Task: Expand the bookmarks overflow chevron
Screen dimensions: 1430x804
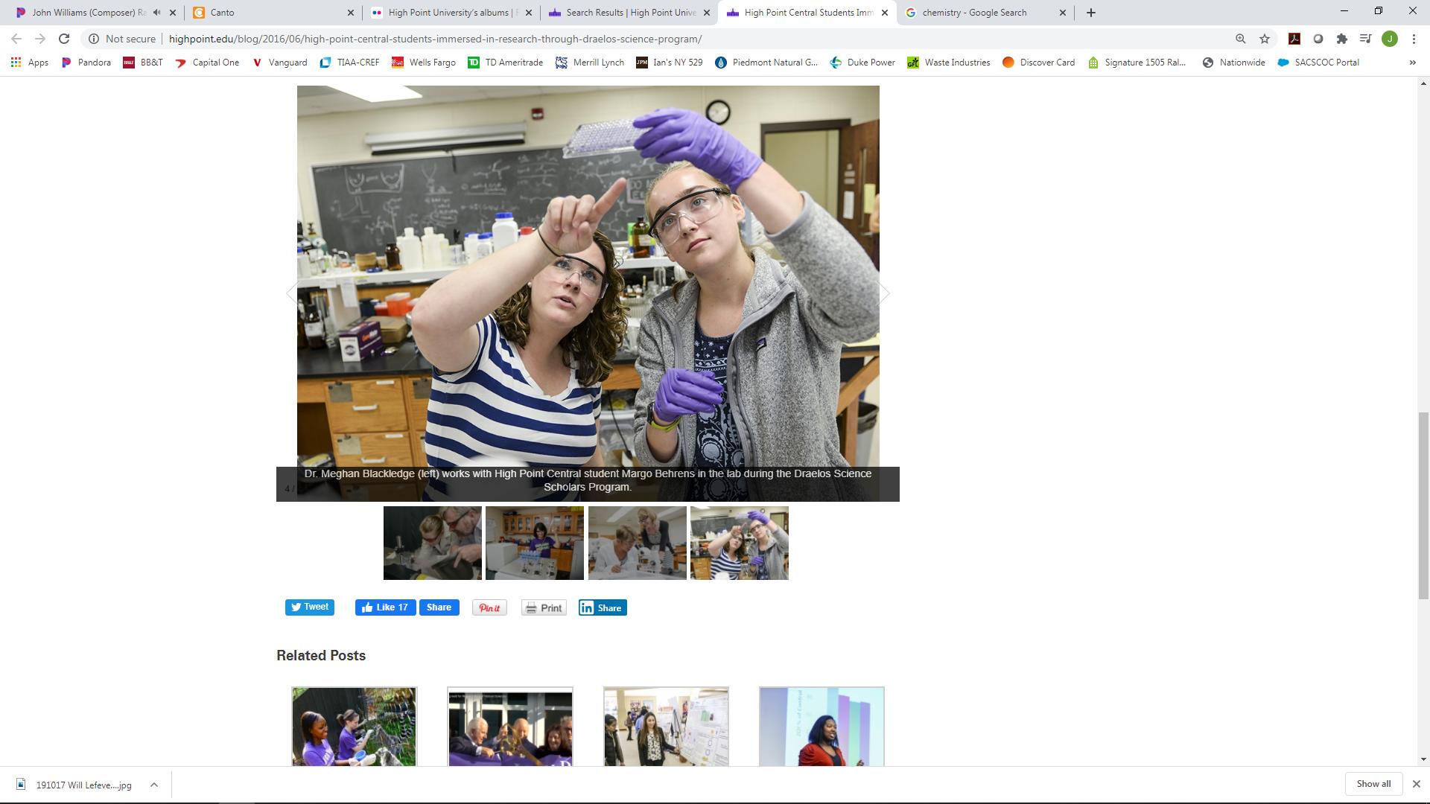Action: click(x=1412, y=63)
